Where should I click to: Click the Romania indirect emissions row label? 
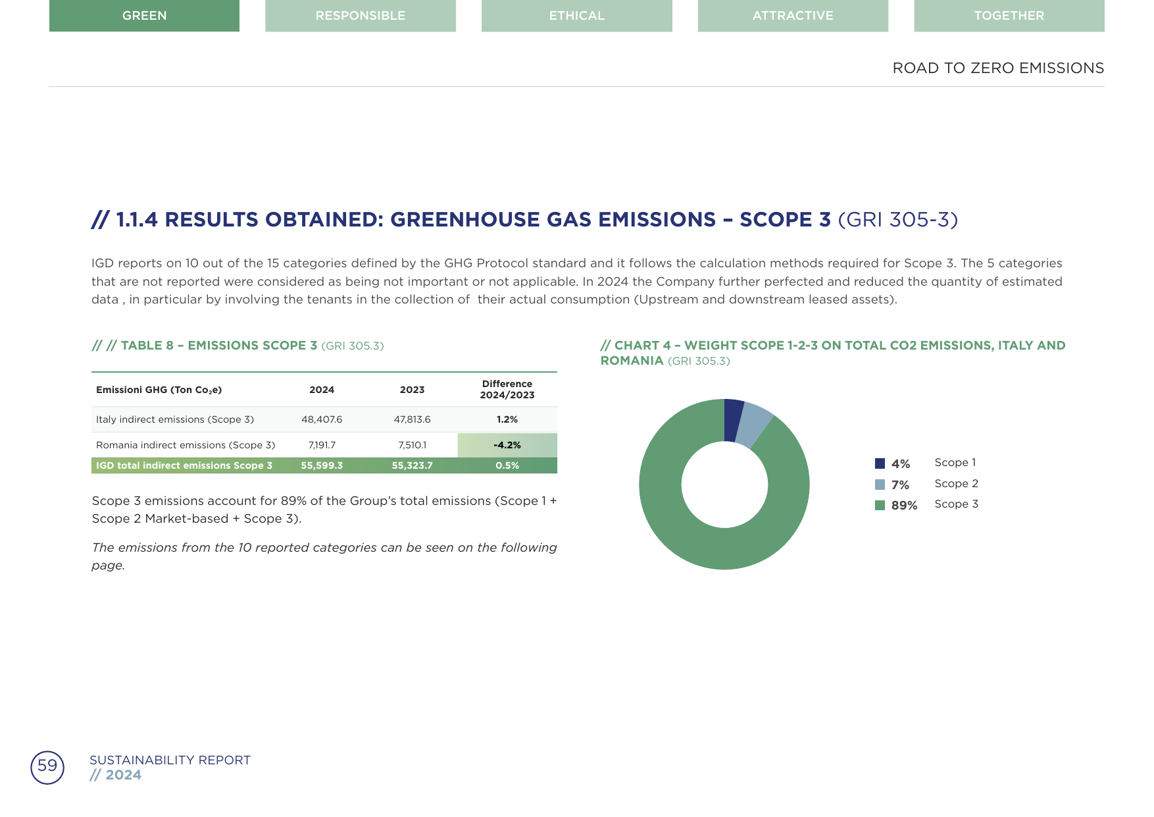pos(186,445)
